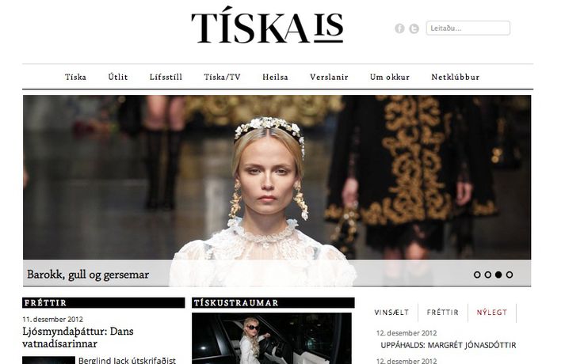Select the second slideshow dot

pyautogui.click(x=488, y=275)
